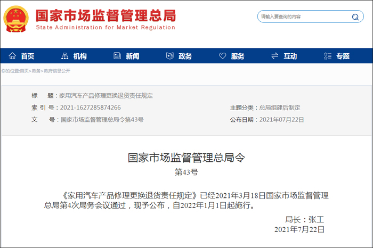Click the heart icon beside 服务
The width and height of the screenshot is (373, 248).
(x=222, y=56)
